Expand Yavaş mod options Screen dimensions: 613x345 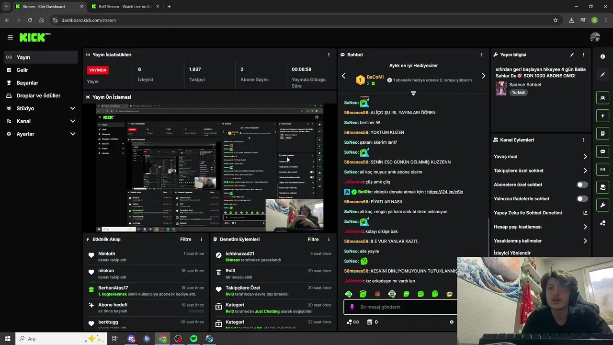[540, 157]
